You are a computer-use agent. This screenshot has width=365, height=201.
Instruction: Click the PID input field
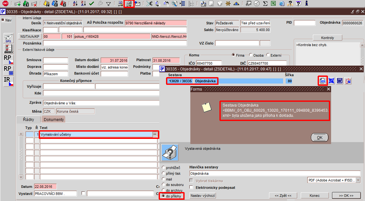[x=305, y=23]
